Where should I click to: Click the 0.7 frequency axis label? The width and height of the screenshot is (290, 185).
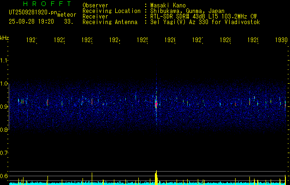(4, 153)
